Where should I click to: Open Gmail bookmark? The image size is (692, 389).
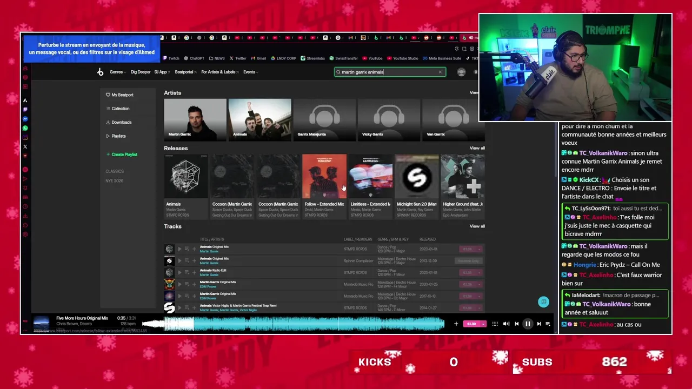pyautogui.click(x=258, y=58)
